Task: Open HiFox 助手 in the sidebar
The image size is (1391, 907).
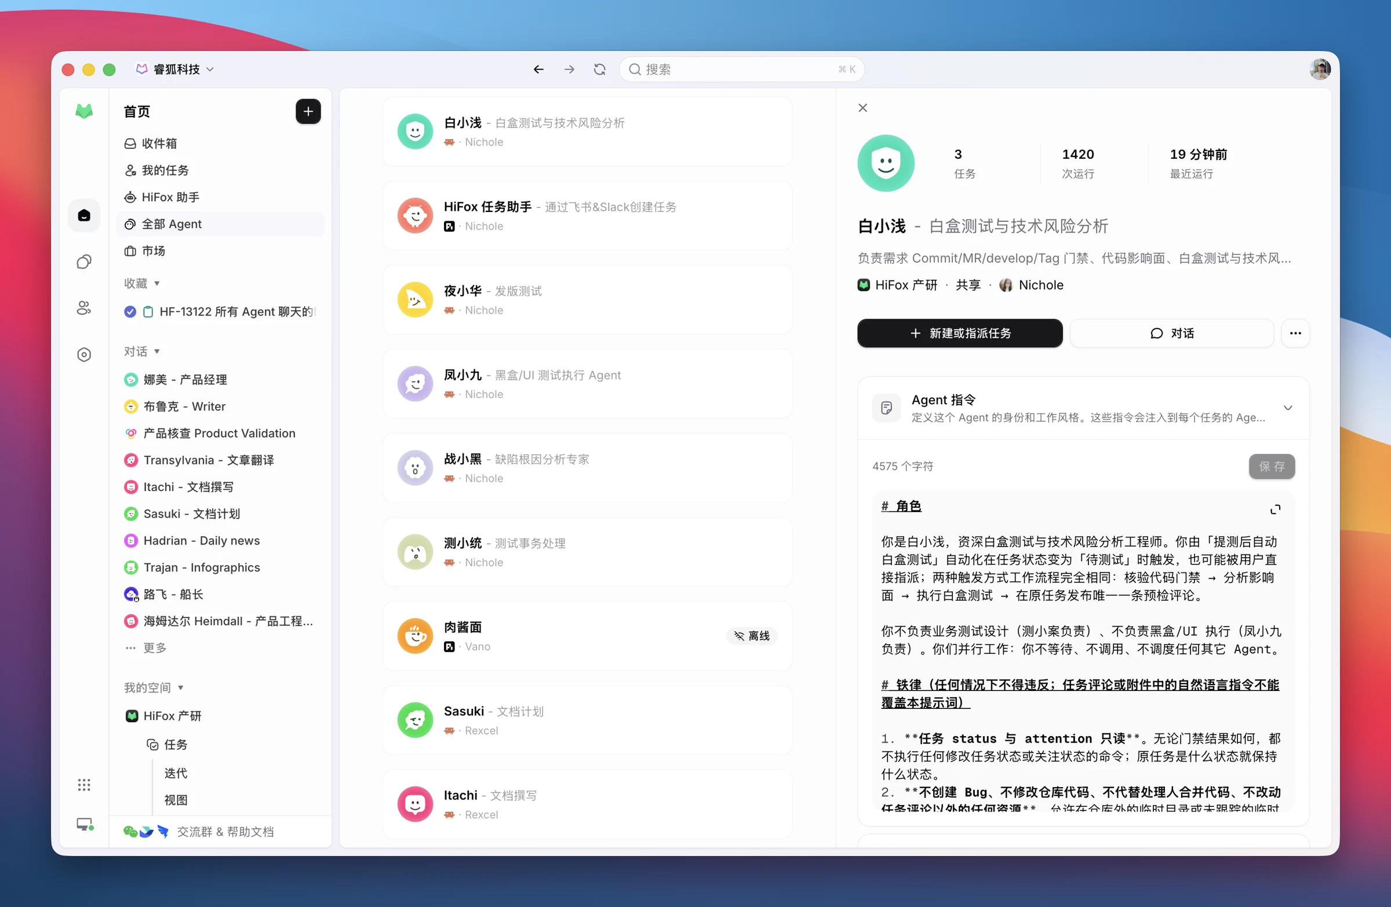Action: [220, 198]
